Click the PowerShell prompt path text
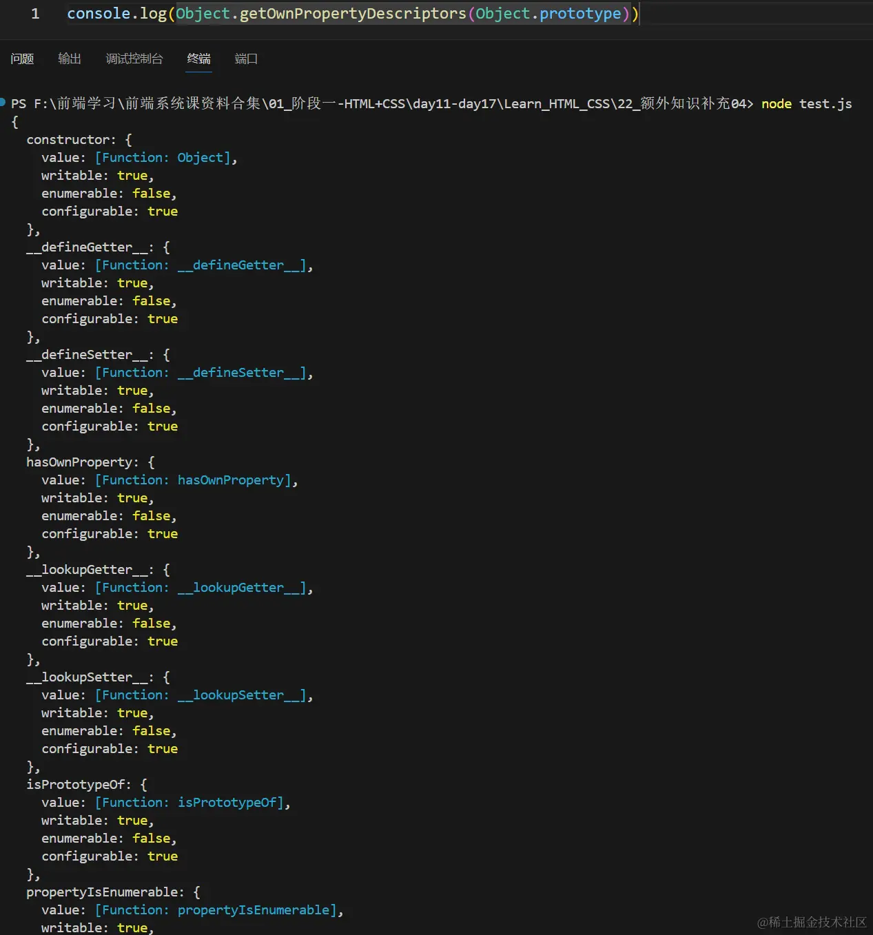873x935 pixels. pos(382,103)
